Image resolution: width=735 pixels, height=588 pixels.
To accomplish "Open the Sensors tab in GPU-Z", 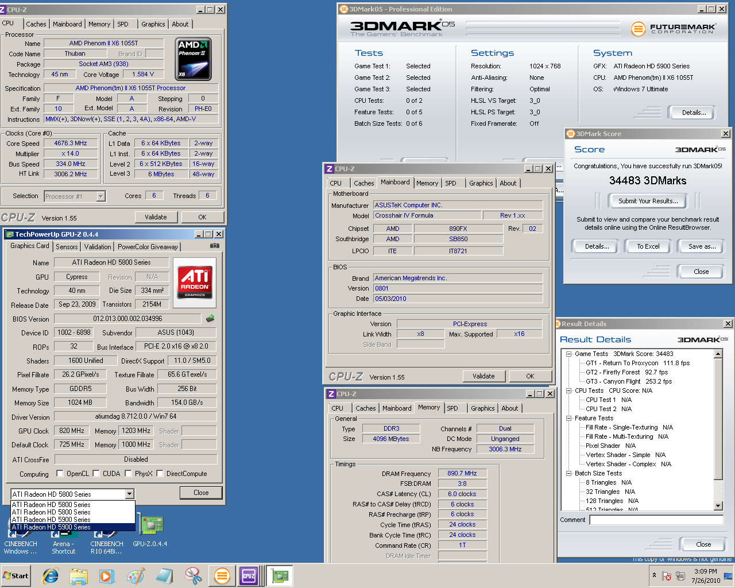I will pyautogui.click(x=67, y=247).
